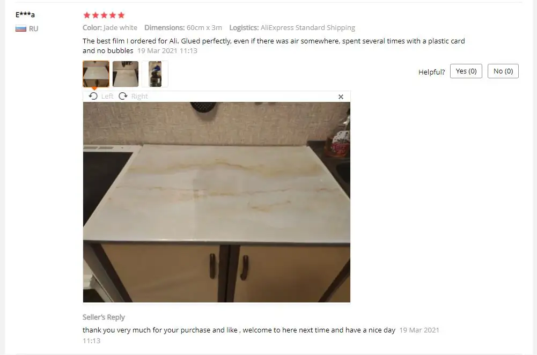Click the middle rating star
This screenshot has width=537, height=355.
tap(104, 15)
